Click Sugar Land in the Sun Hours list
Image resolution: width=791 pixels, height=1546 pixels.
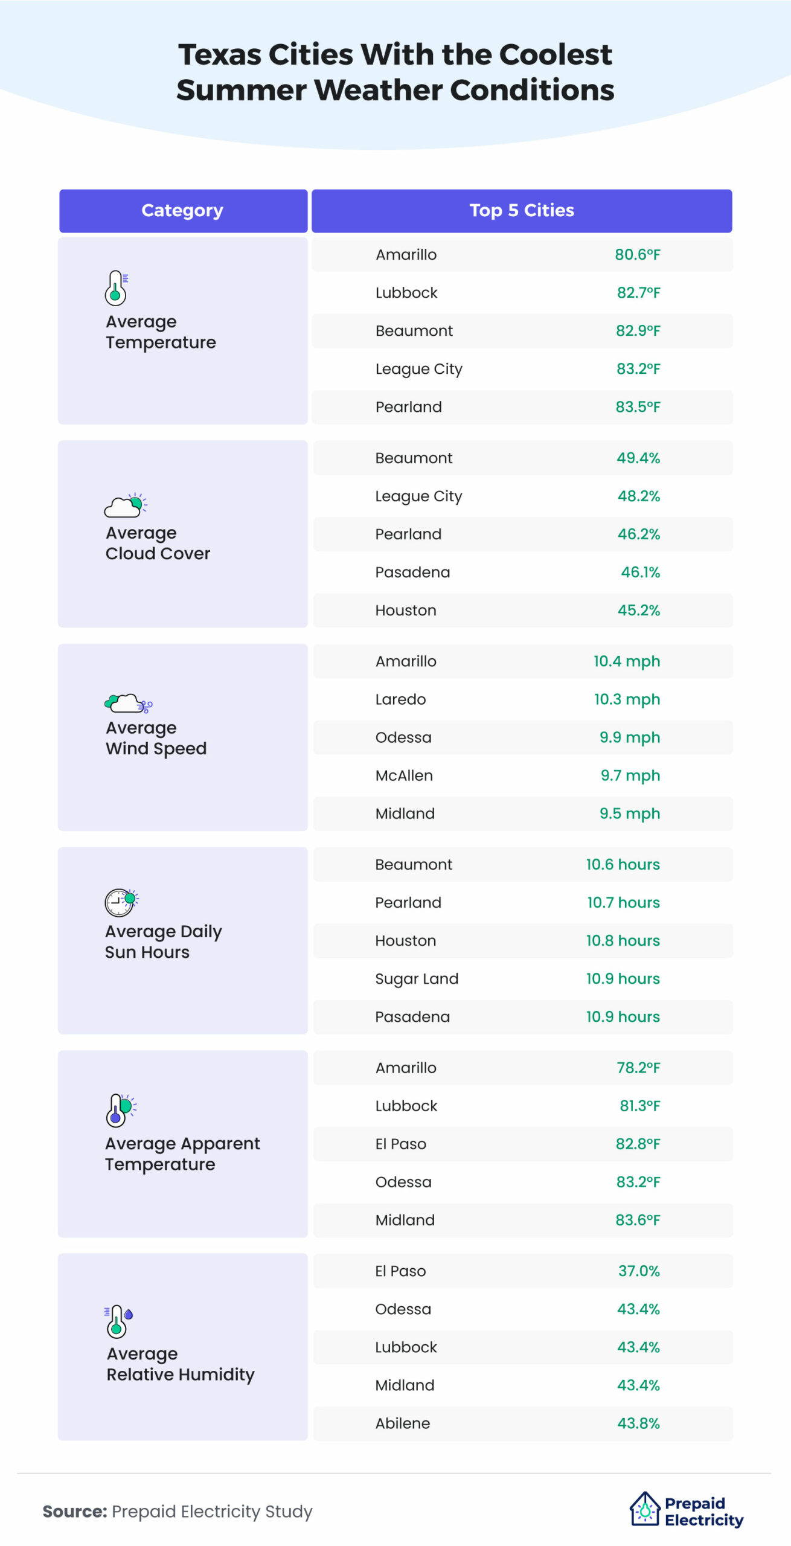pyautogui.click(x=417, y=979)
